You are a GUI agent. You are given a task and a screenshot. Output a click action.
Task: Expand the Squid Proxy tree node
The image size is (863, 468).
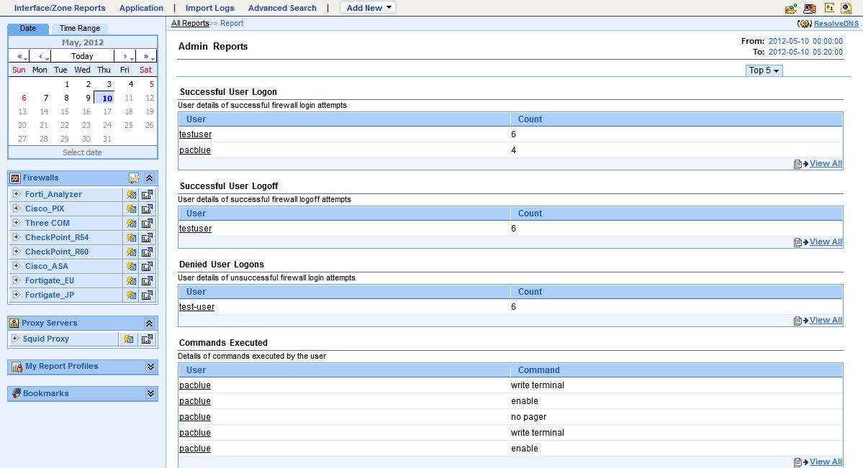[x=15, y=338]
